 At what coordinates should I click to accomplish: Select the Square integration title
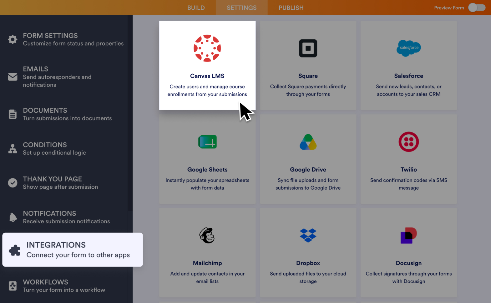pyautogui.click(x=308, y=76)
